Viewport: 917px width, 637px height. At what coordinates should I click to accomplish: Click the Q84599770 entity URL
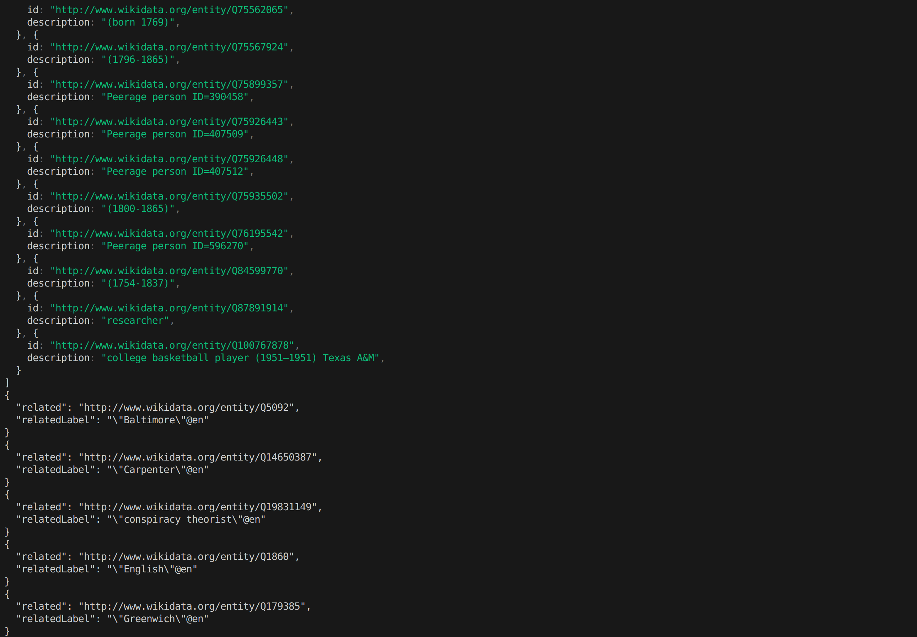pos(169,271)
